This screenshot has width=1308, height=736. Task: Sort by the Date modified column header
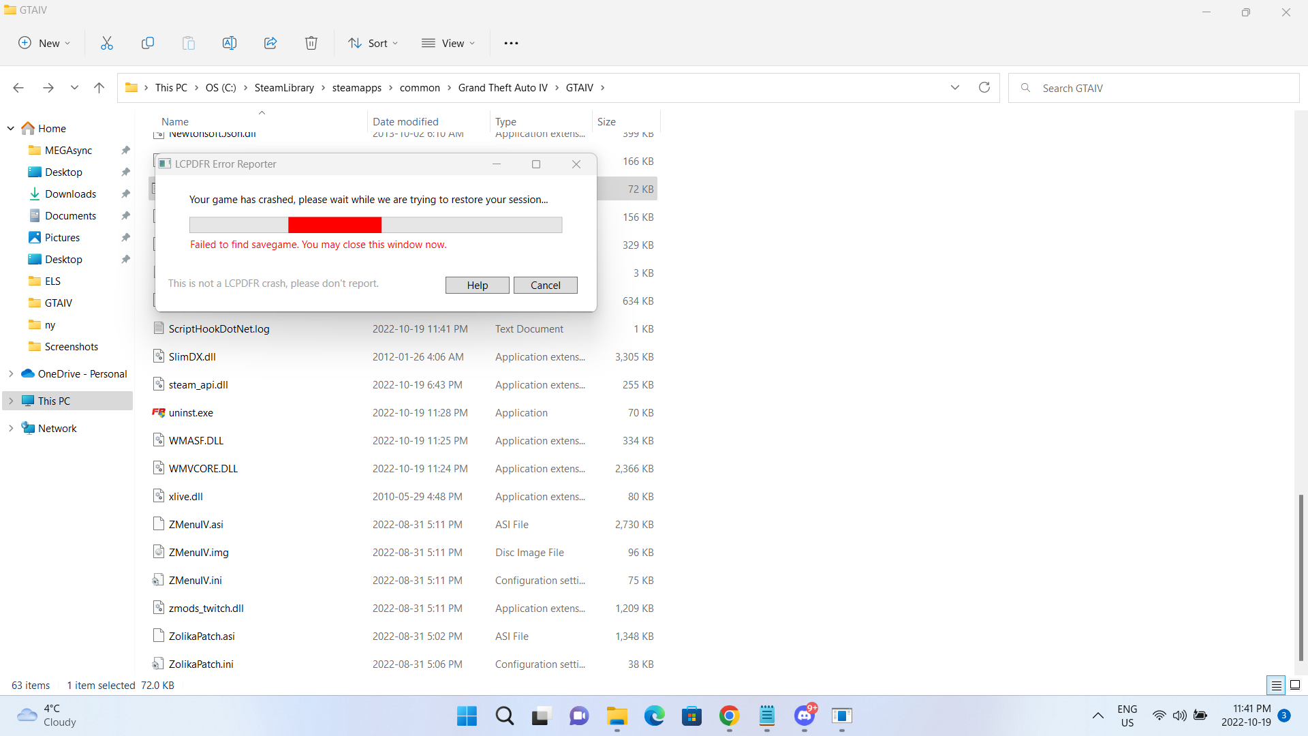coord(405,121)
